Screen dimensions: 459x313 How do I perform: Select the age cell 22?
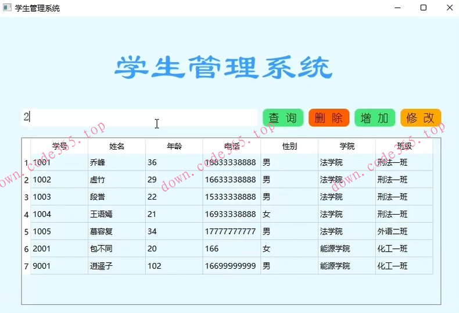coord(174,197)
